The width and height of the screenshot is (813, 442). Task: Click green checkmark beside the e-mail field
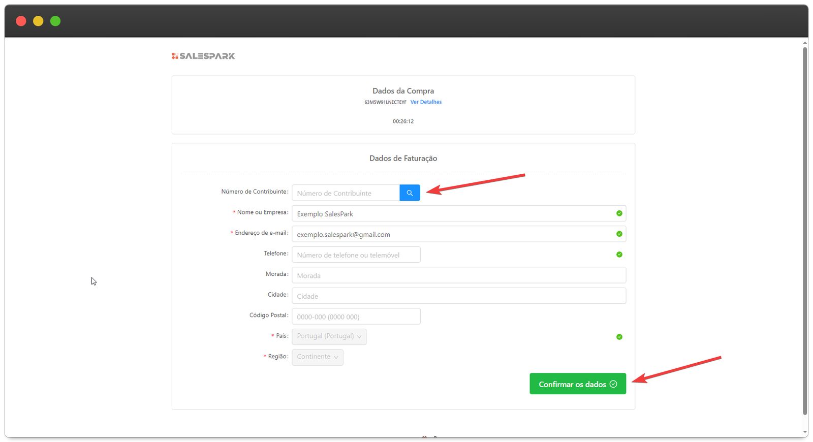619,234
